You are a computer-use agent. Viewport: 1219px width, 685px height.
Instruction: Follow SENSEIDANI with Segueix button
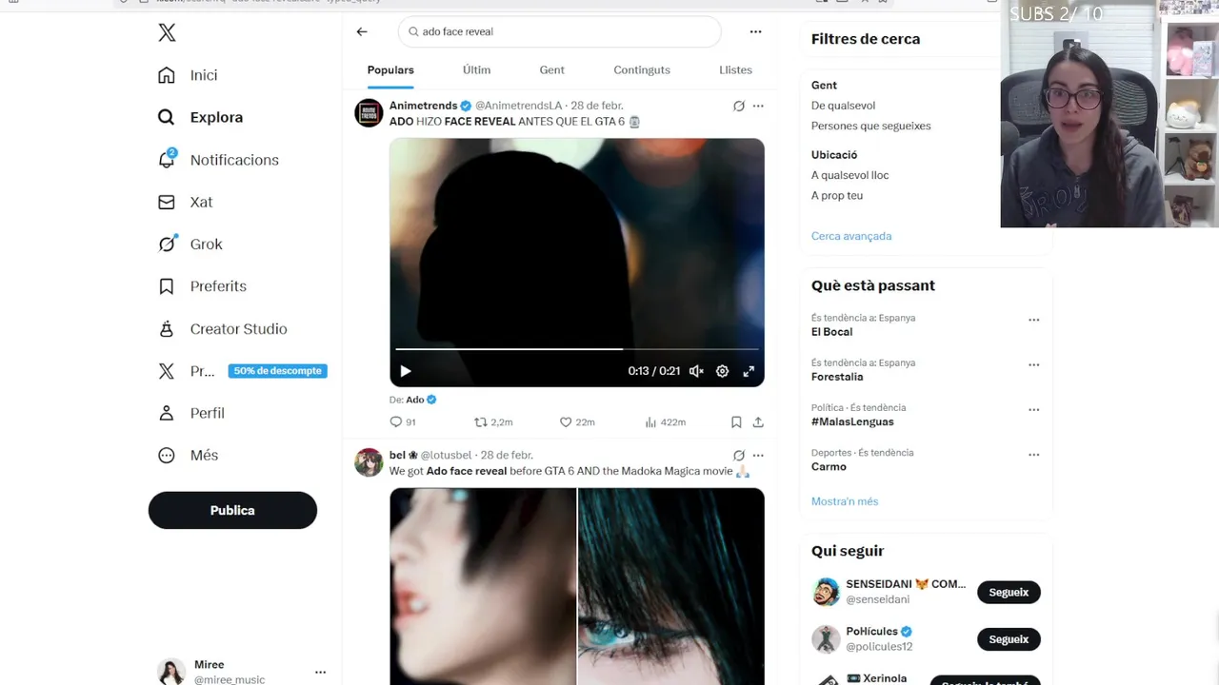tap(1009, 592)
